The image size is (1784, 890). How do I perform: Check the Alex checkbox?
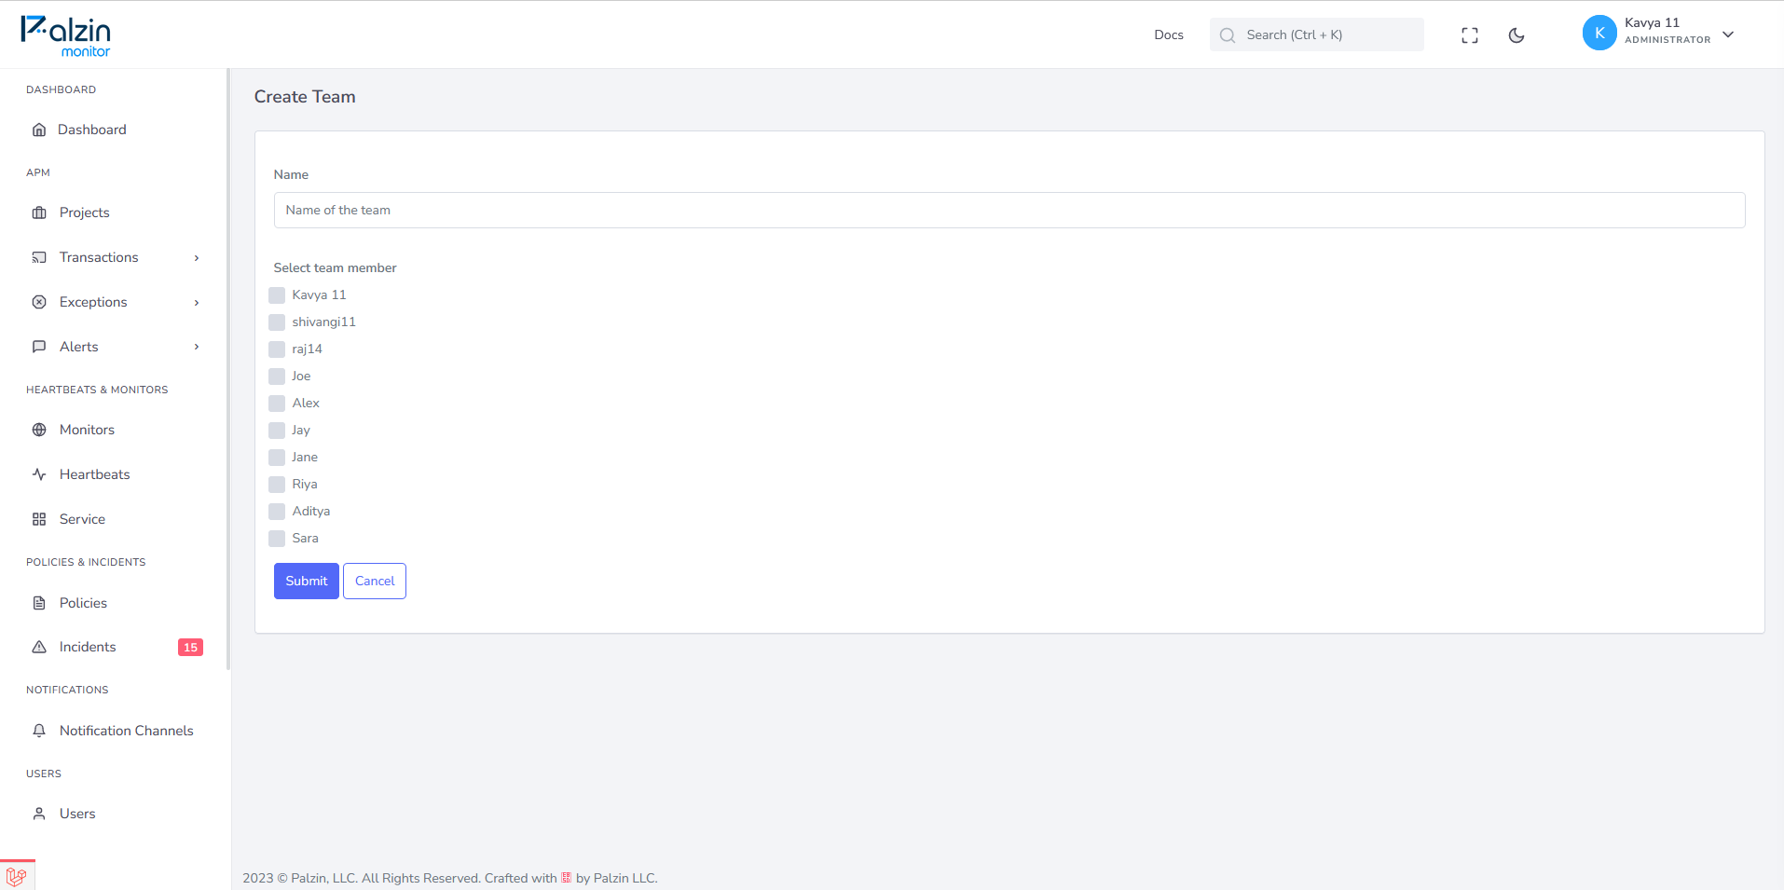pos(277,404)
